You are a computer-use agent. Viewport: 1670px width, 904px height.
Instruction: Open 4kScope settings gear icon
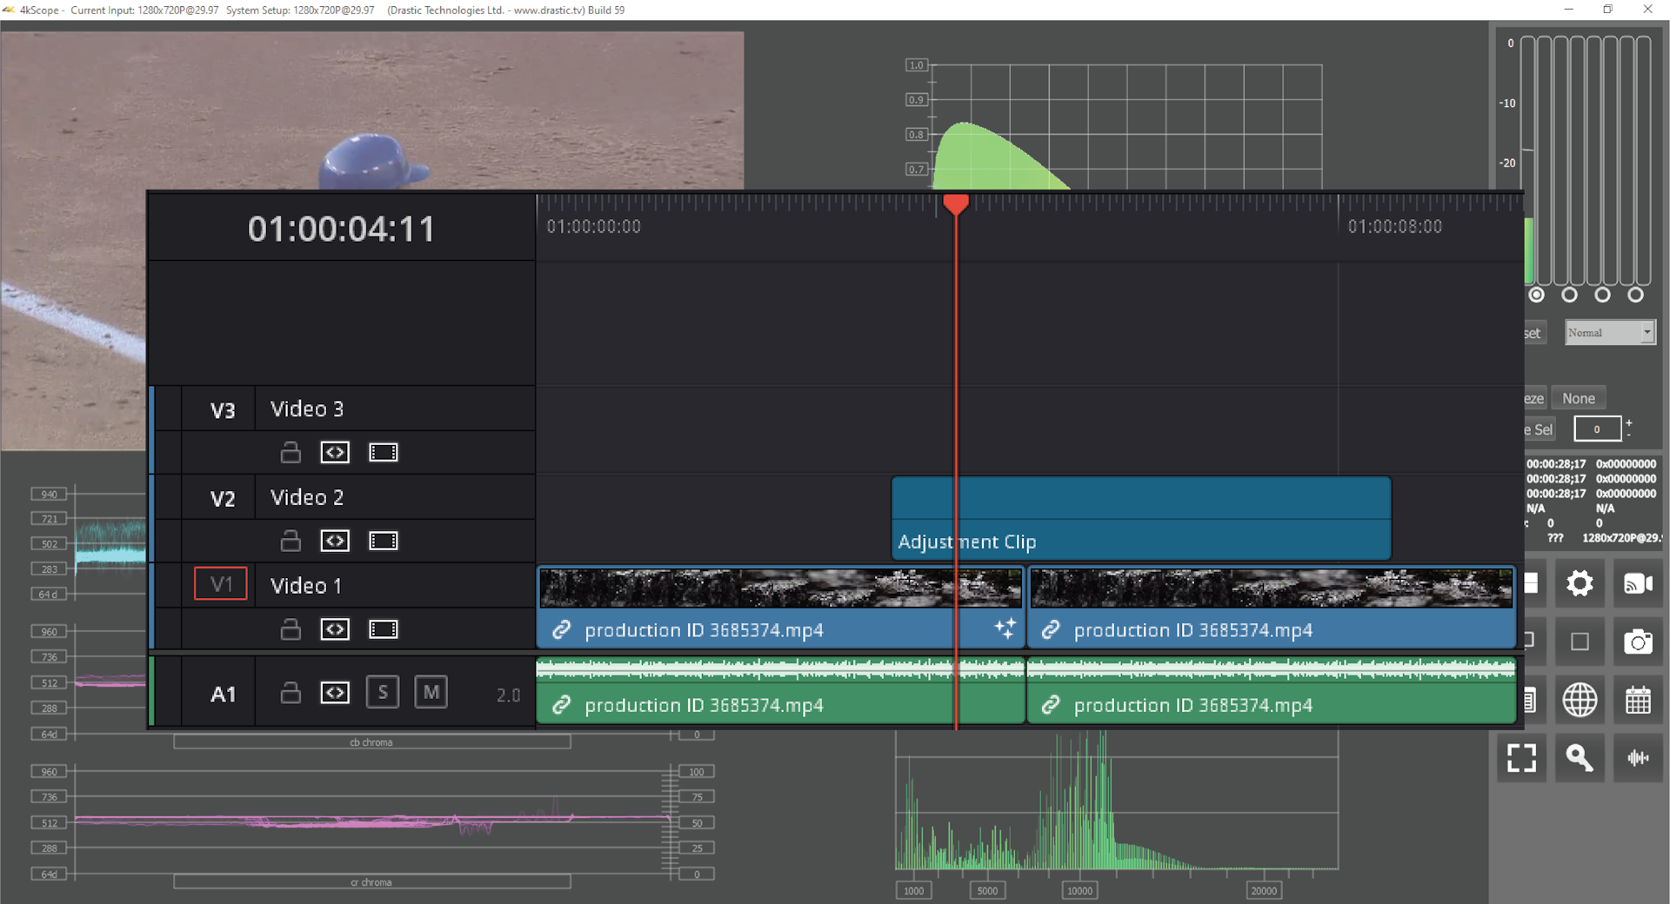(x=1580, y=583)
